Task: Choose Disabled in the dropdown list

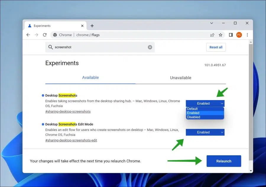Action: click(x=205, y=117)
